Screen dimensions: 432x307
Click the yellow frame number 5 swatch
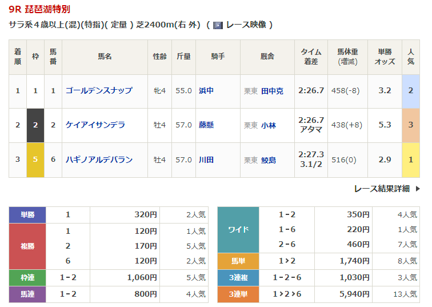click(x=35, y=160)
